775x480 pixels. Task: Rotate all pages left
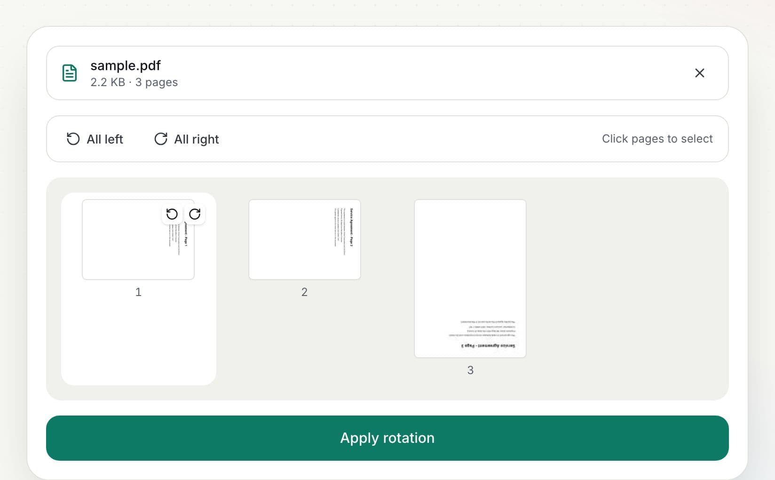click(95, 139)
